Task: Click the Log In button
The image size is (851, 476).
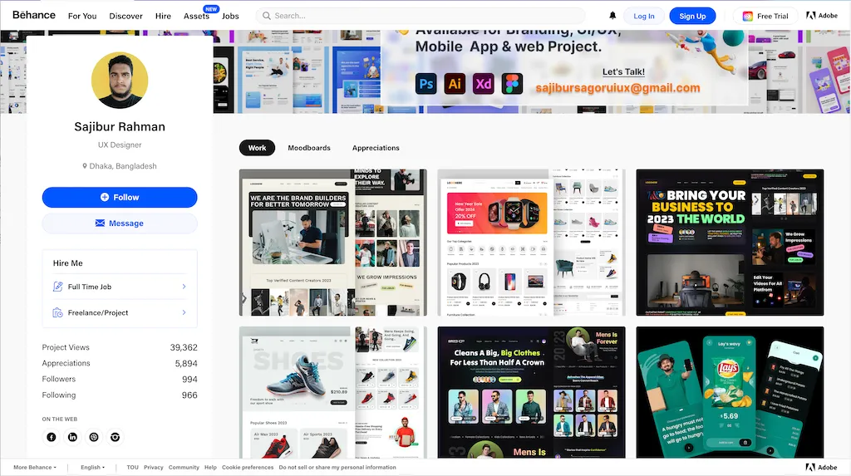Action: [x=644, y=16]
